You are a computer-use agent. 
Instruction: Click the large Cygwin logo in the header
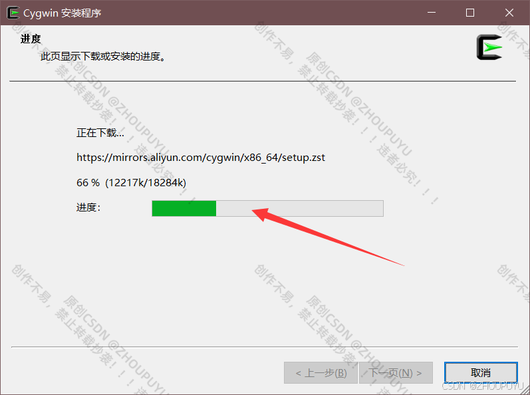click(489, 47)
